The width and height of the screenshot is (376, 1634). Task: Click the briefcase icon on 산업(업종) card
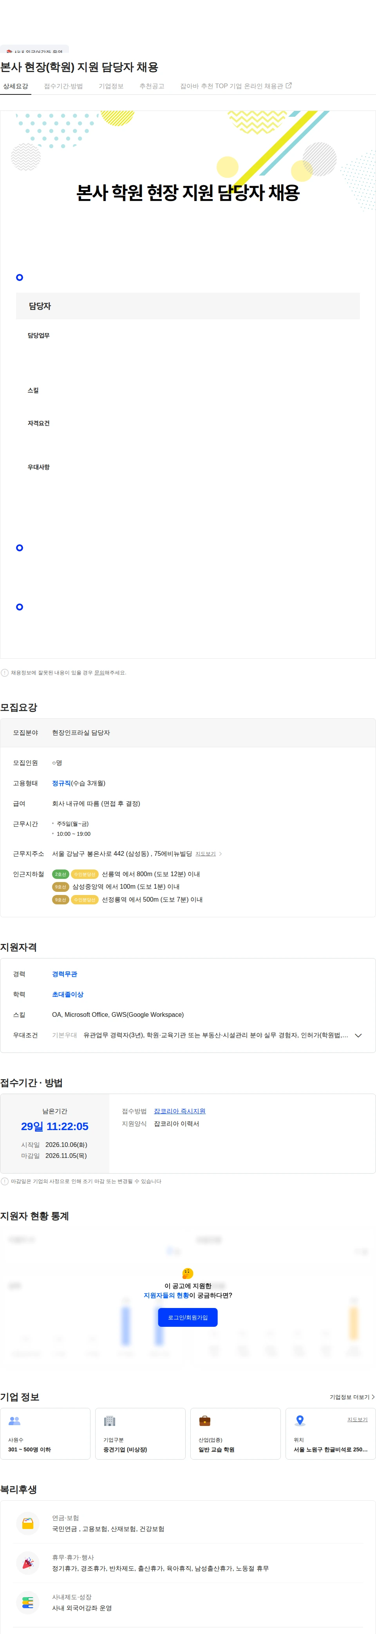[x=205, y=1421]
